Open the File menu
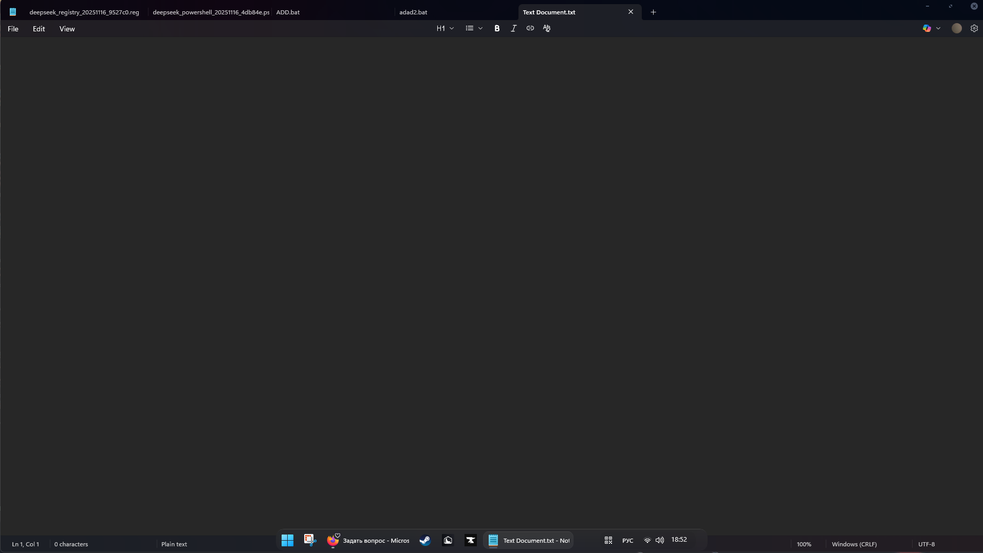Image resolution: width=983 pixels, height=553 pixels. (13, 29)
